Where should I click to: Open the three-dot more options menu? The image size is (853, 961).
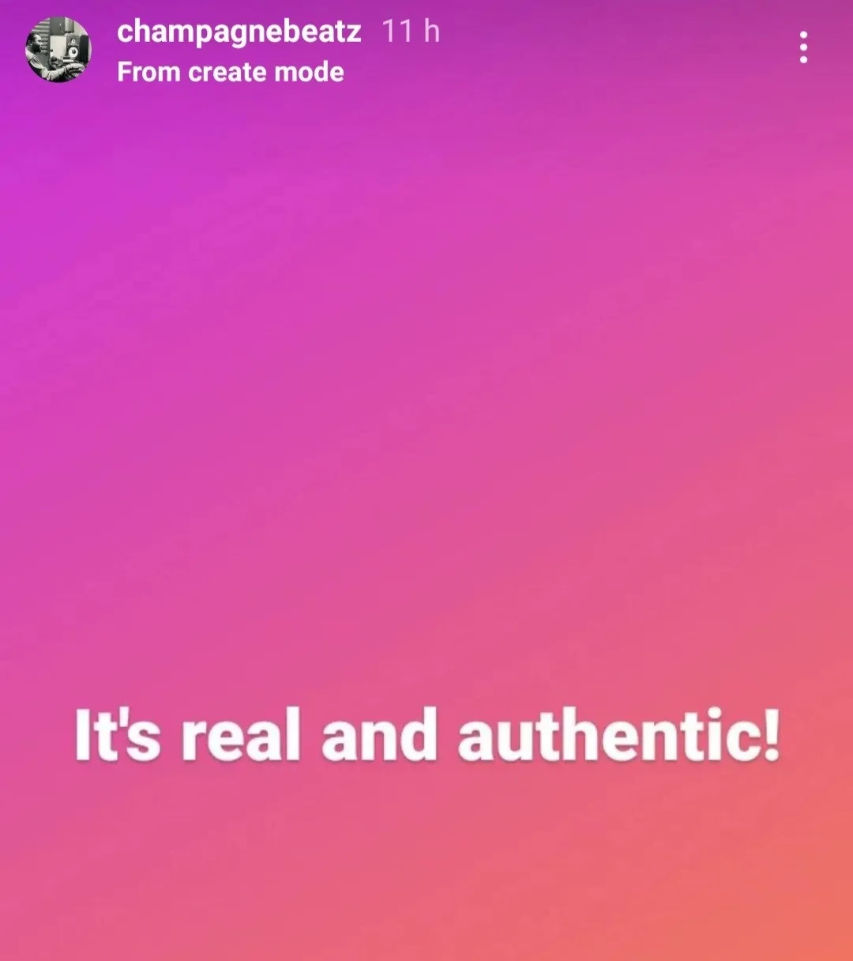[803, 47]
